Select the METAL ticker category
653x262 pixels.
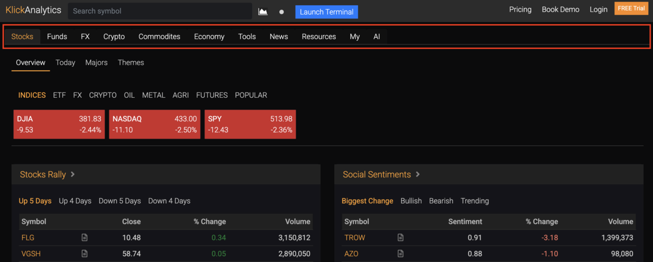pos(154,95)
